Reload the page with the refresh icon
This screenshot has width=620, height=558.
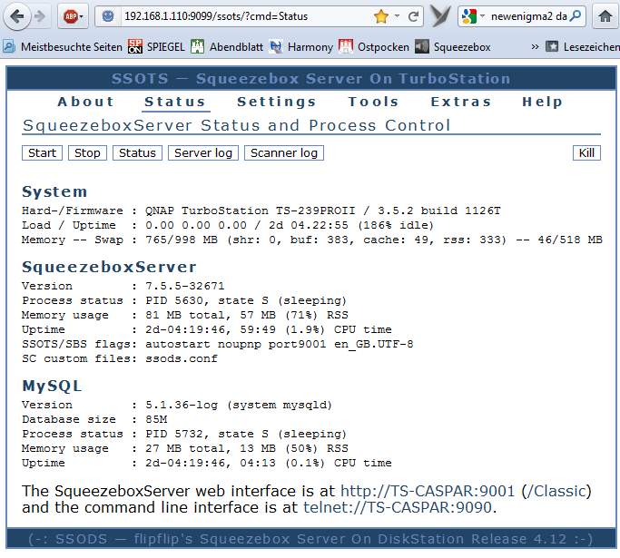414,16
